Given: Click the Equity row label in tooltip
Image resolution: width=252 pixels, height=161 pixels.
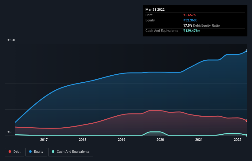Looking at the screenshot, I should pos(150,20).
